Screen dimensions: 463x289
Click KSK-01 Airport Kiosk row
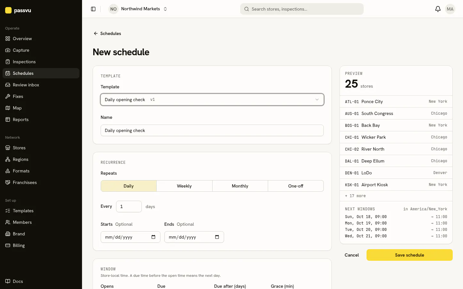396,185
